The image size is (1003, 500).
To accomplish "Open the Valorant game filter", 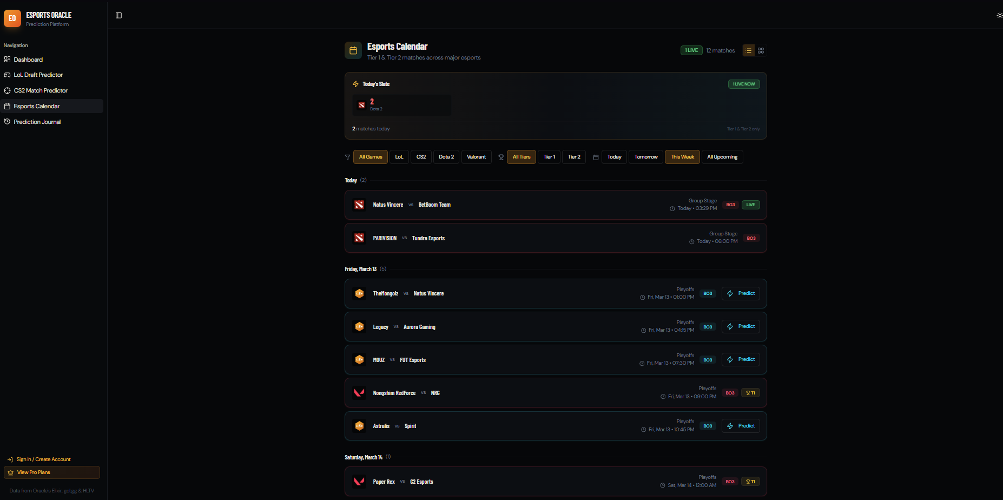I will [476, 157].
